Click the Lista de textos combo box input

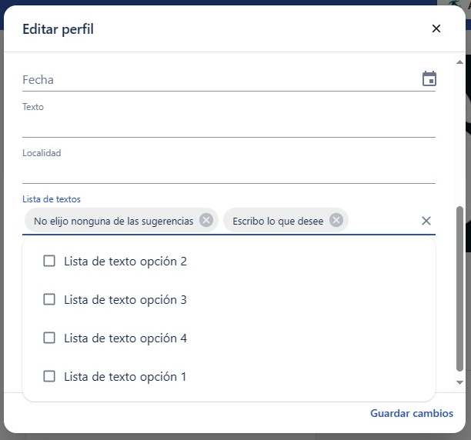pyautogui.click(x=383, y=222)
